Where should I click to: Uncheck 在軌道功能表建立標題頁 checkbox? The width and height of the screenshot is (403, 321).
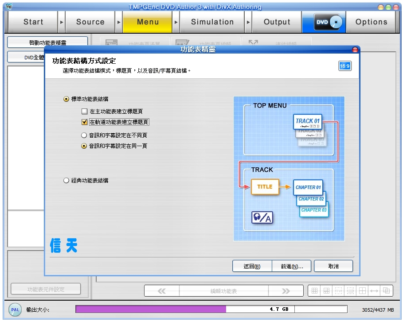click(85, 122)
